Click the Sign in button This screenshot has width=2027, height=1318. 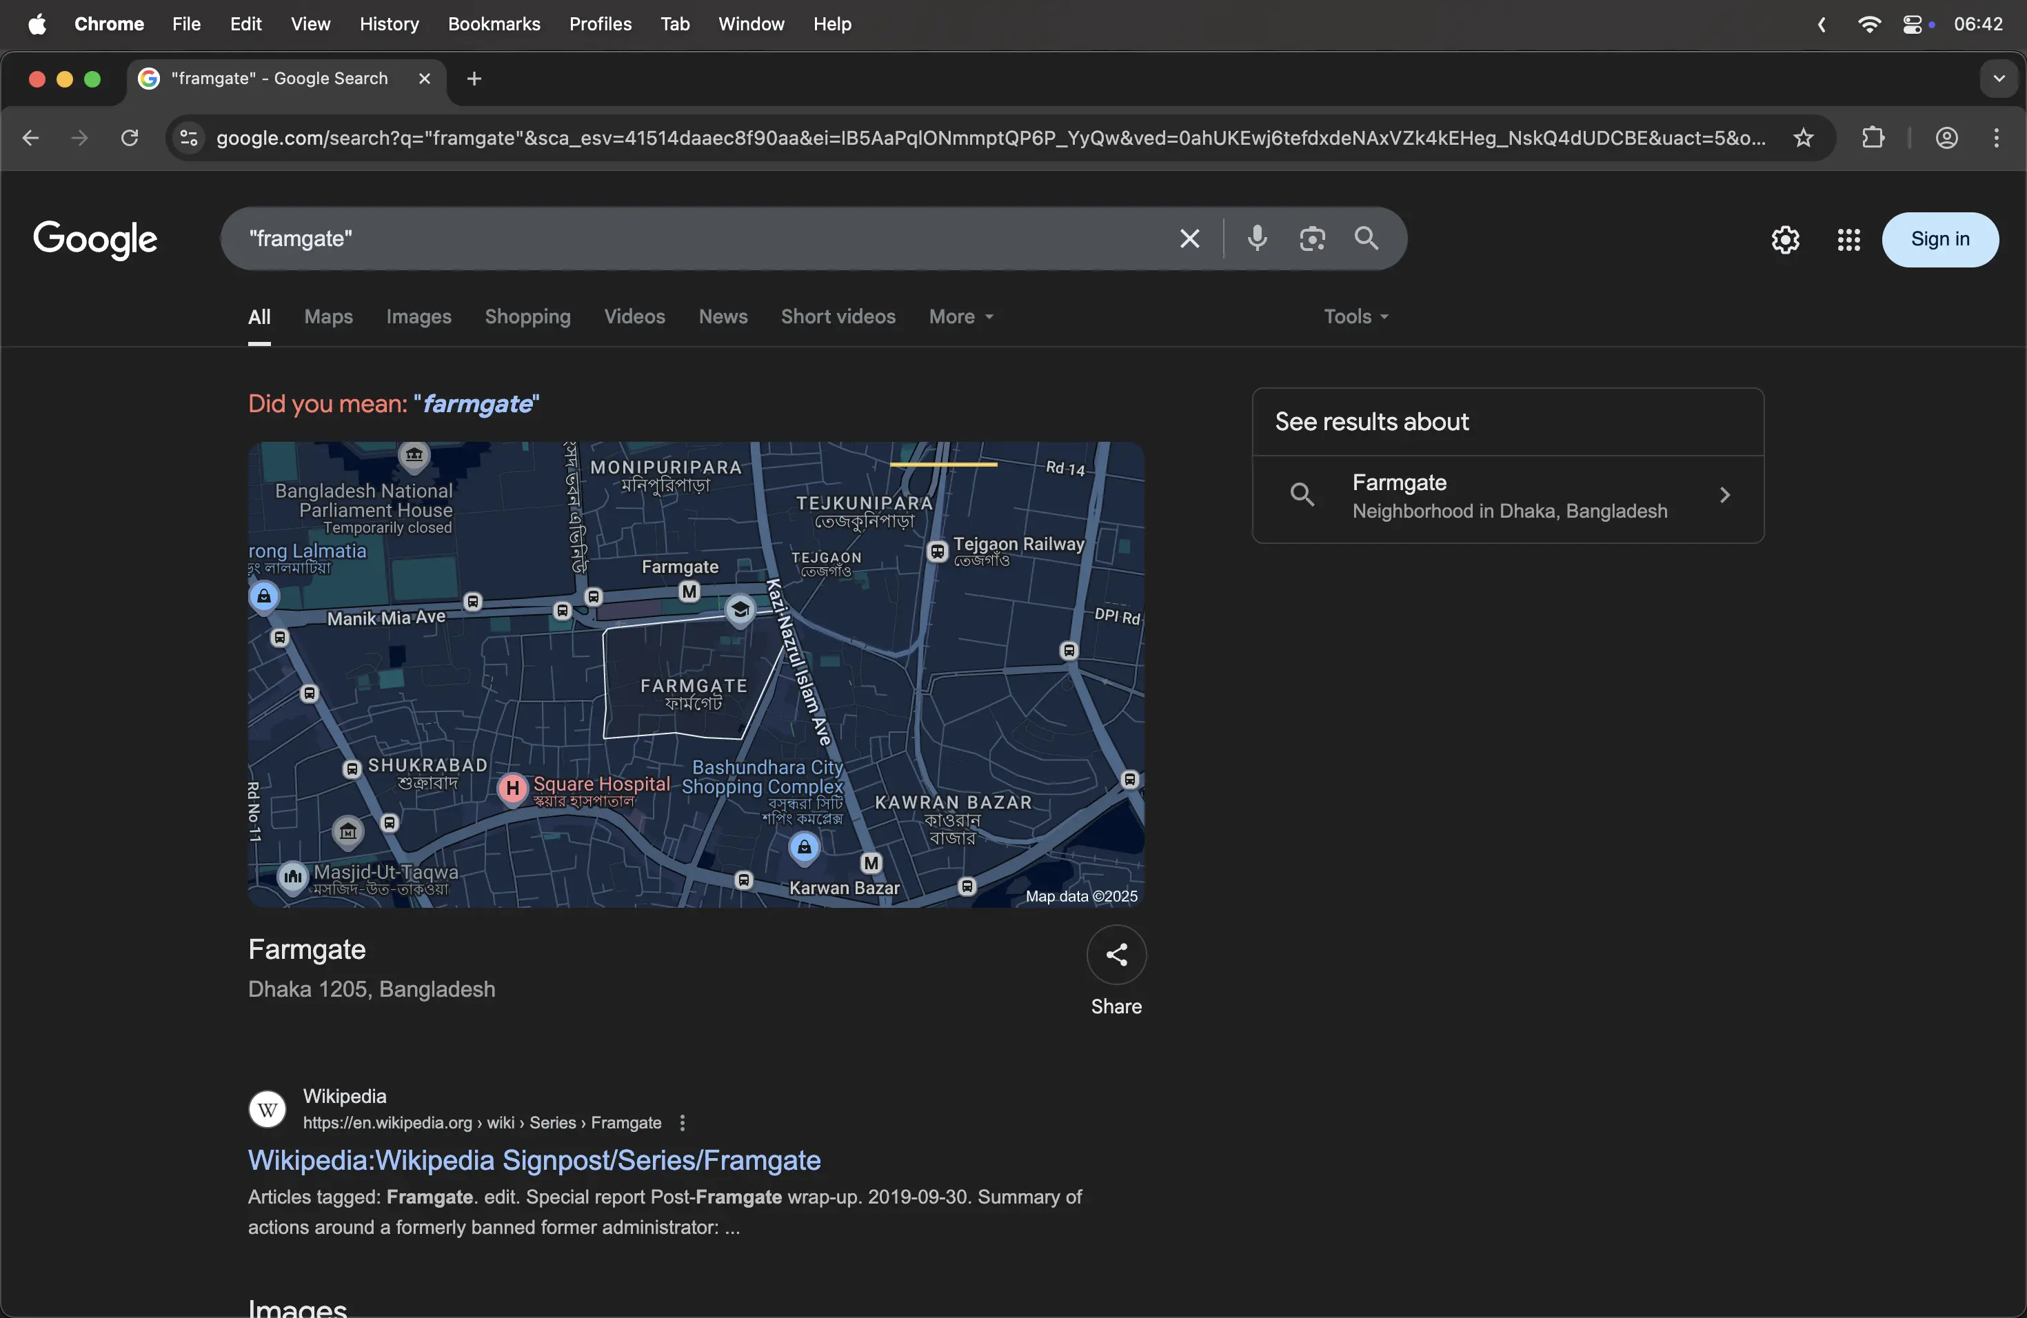tap(1939, 240)
